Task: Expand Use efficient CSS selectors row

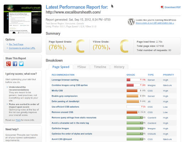Action: pos(113,107)
